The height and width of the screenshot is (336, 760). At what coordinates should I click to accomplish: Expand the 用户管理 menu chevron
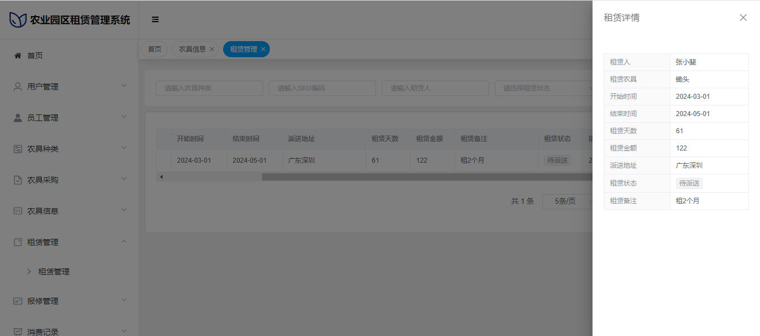click(x=124, y=86)
